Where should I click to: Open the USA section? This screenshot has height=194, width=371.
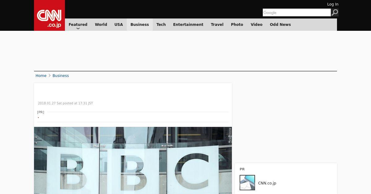(x=119, y=25)
